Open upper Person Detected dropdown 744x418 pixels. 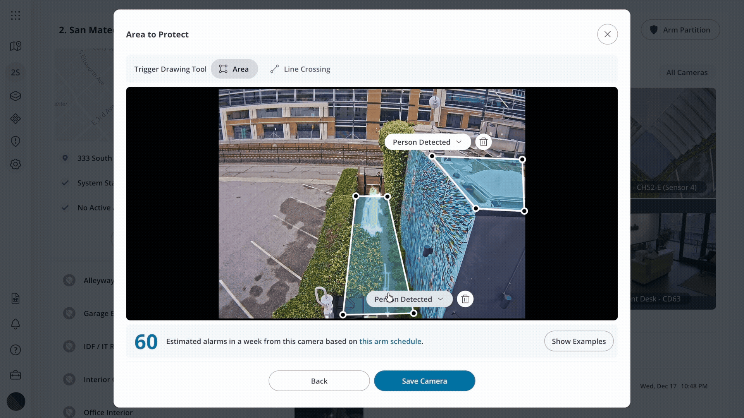(427, 142)
